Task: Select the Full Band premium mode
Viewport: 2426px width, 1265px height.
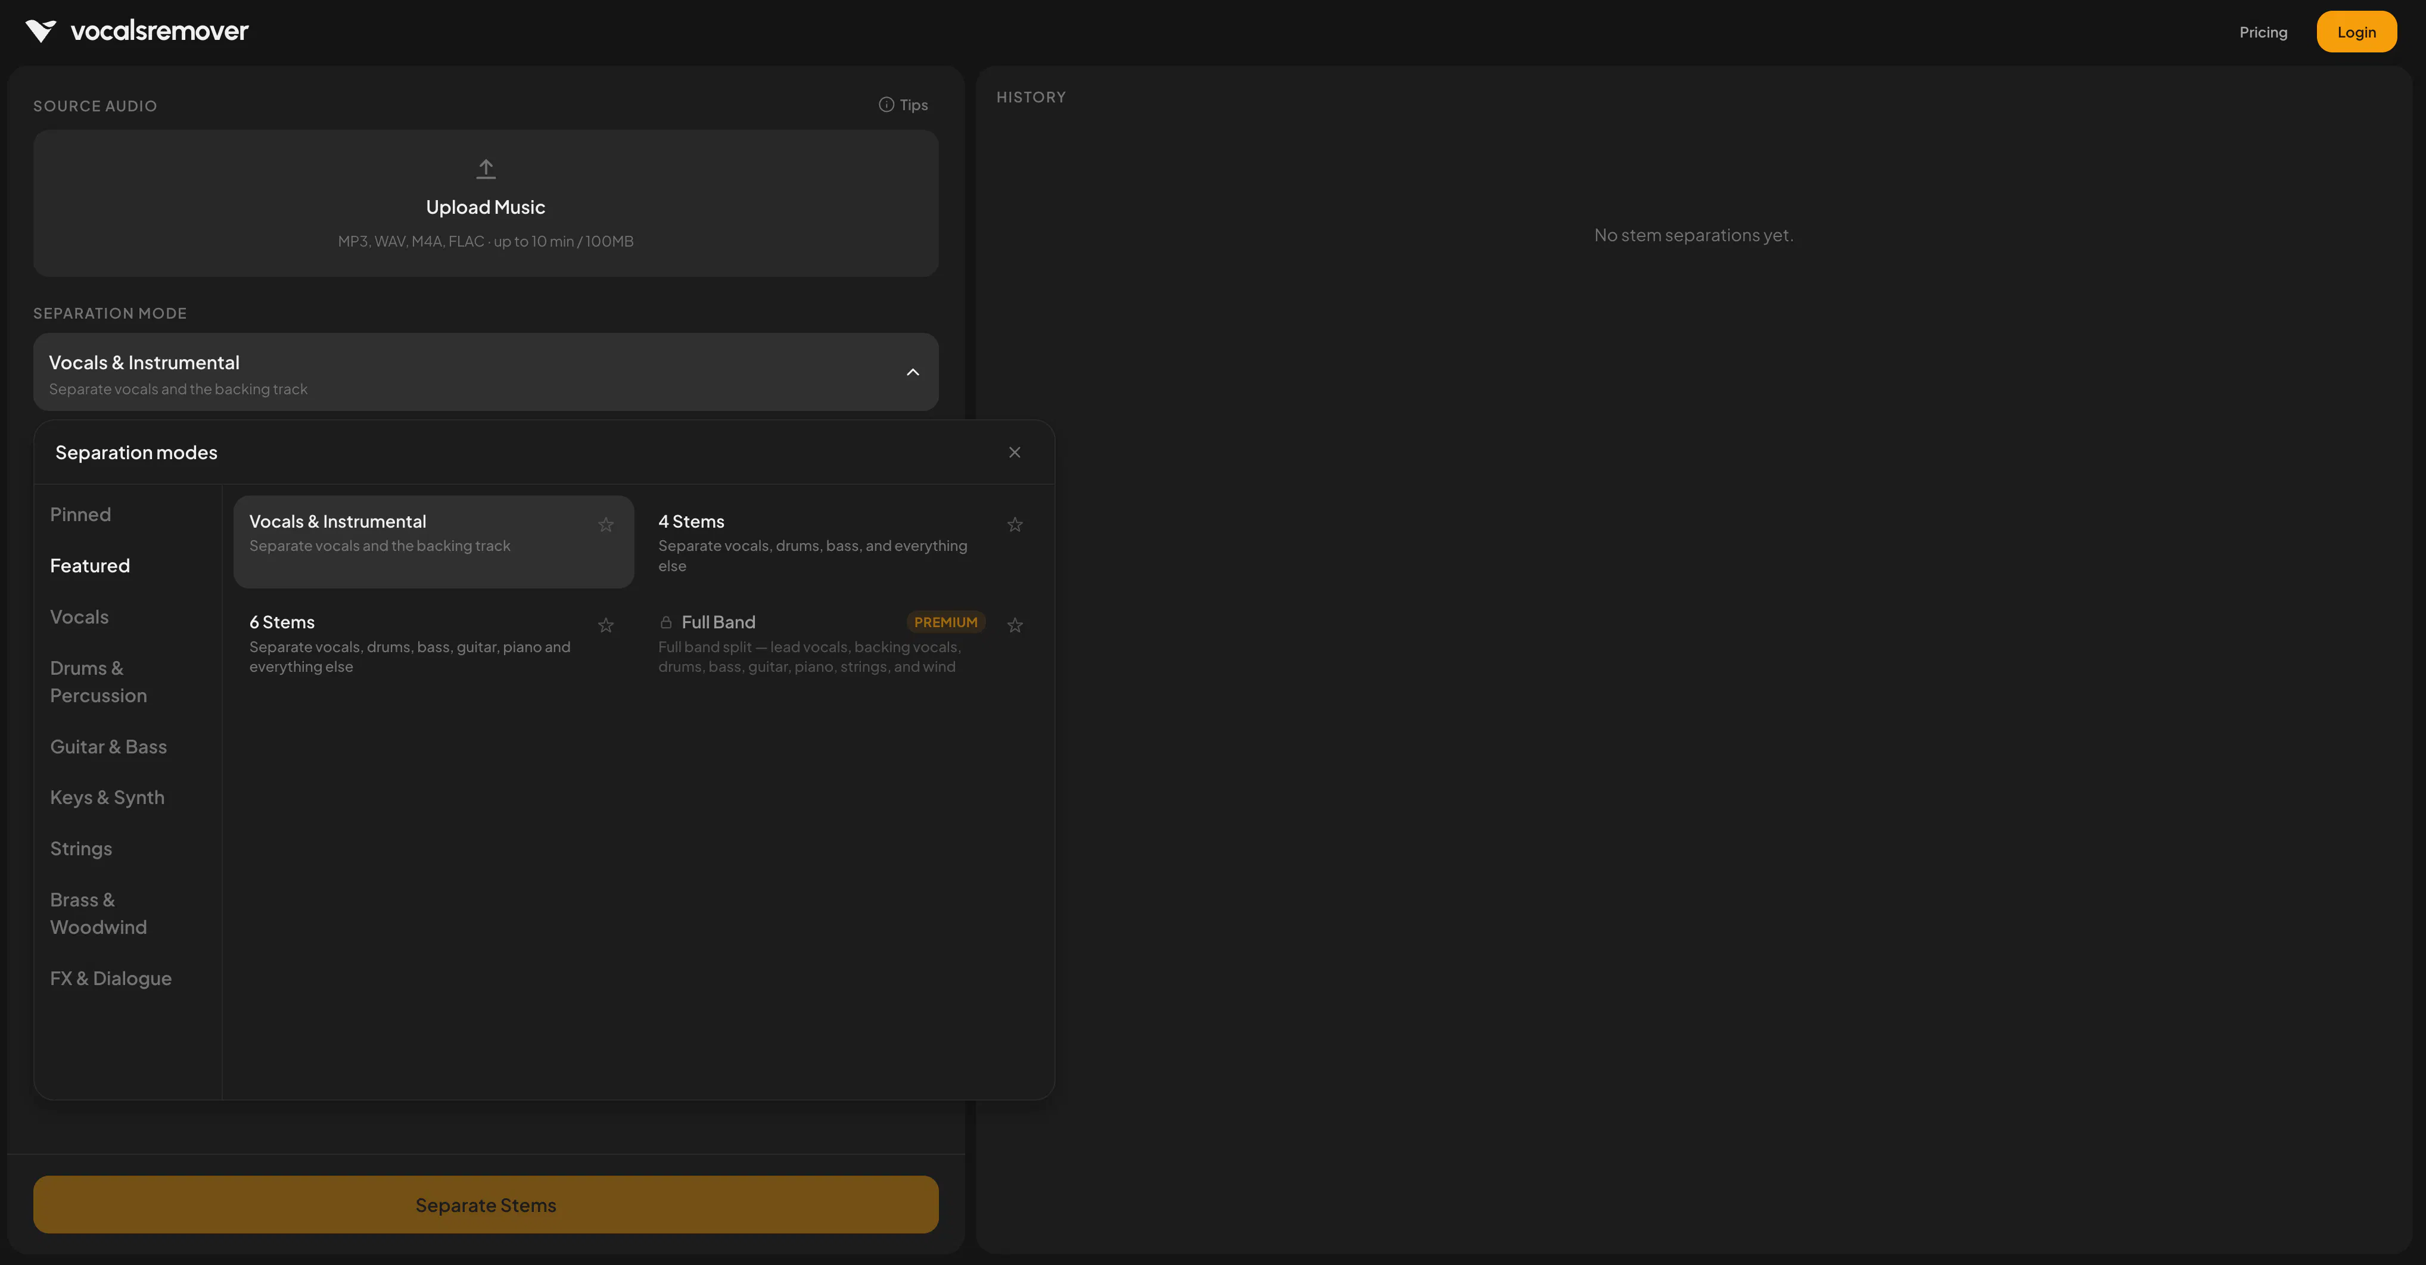Action: coord(843,643)
